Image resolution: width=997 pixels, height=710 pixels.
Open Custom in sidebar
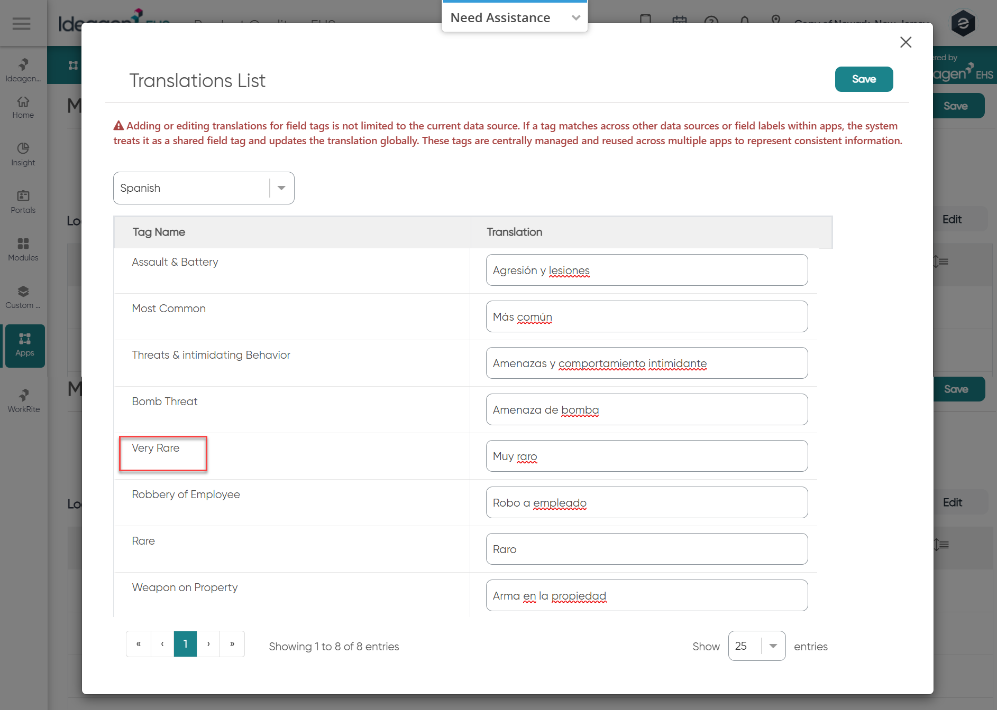click(23, 297)
